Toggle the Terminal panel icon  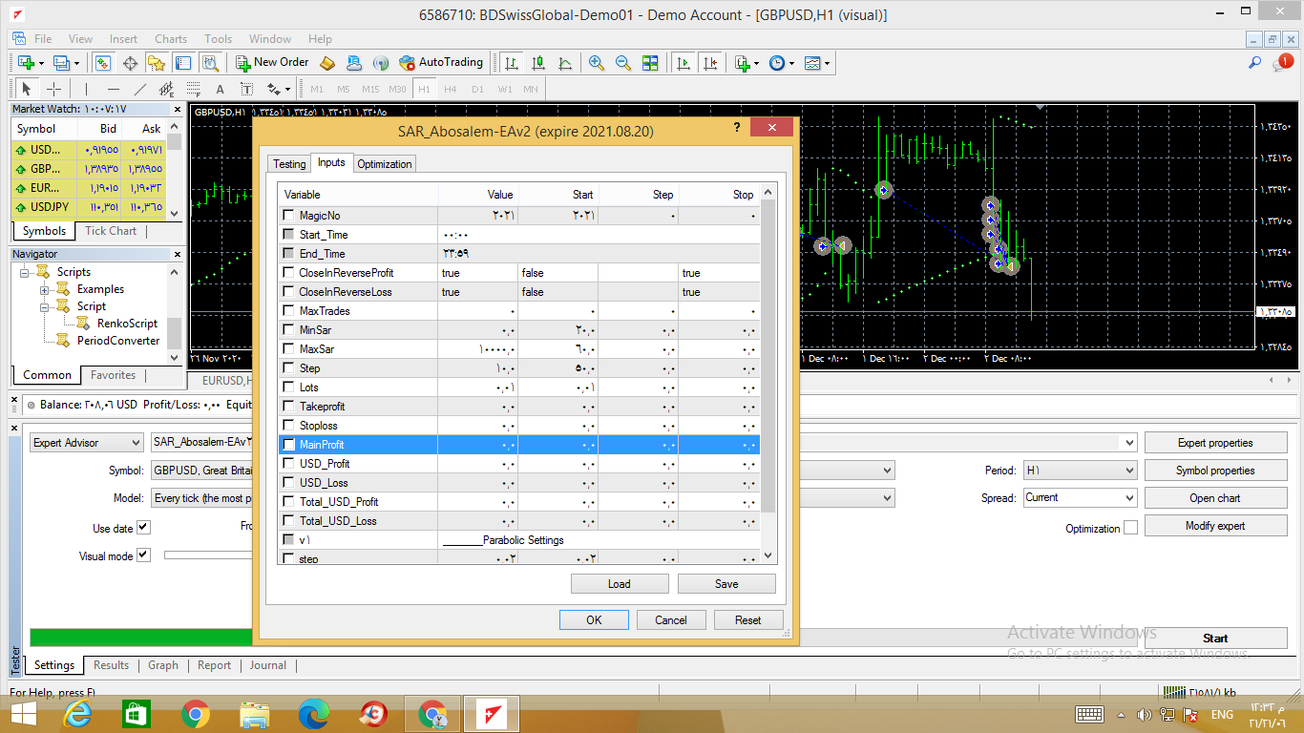tap(183, 63)
